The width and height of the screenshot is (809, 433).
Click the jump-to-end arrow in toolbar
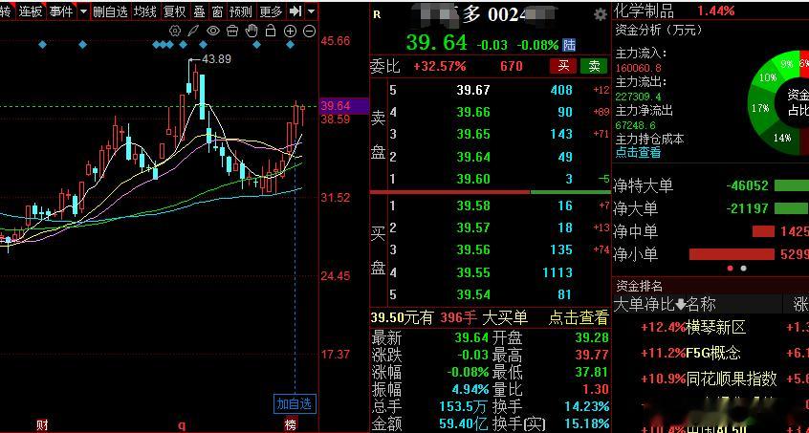click(x=295, y=11)
